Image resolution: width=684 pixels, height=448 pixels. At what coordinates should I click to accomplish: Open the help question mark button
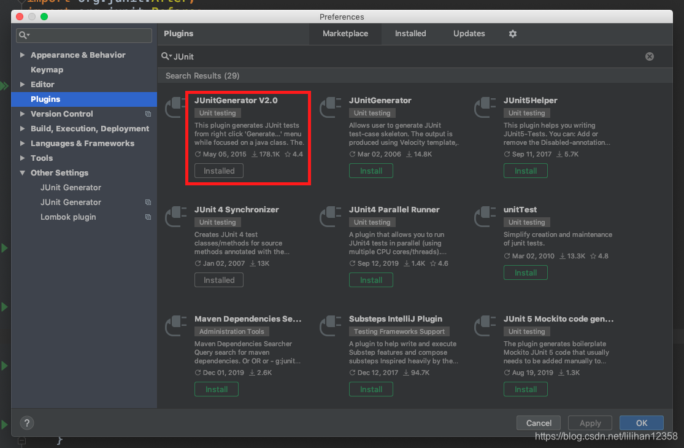click(x=26, y=423)
